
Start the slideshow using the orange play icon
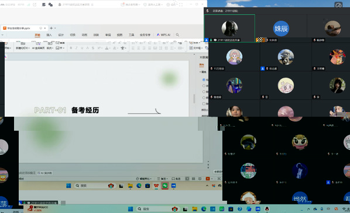(x=208, y=179)
